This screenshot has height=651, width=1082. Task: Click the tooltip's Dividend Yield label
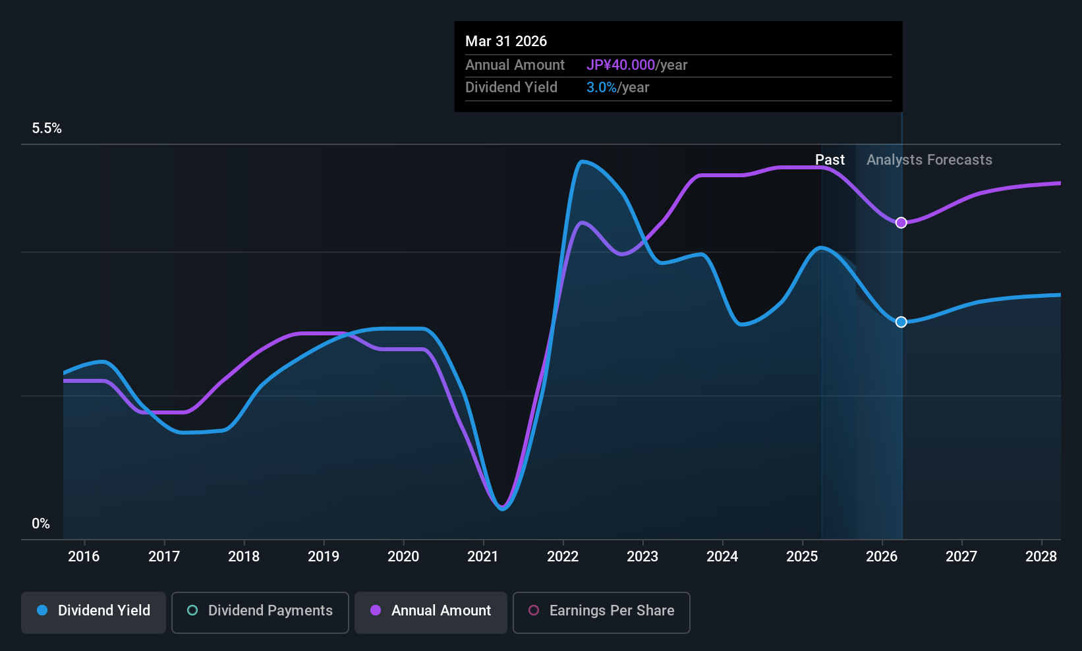[x=511, y=88]
